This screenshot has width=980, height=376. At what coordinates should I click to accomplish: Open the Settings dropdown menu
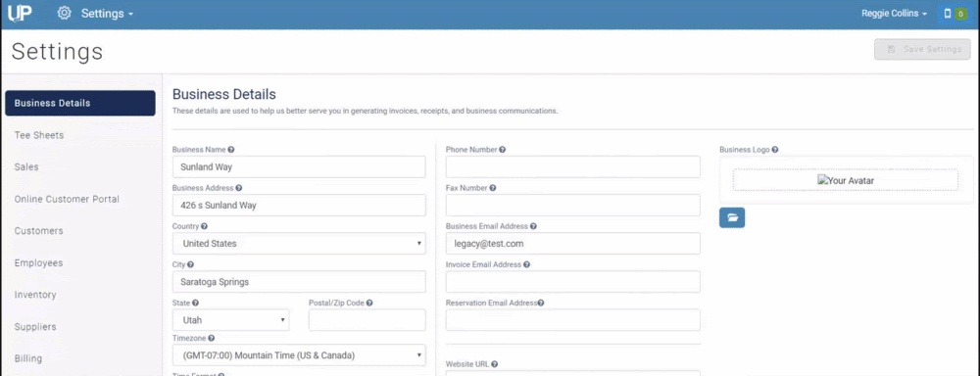(107, 13)
